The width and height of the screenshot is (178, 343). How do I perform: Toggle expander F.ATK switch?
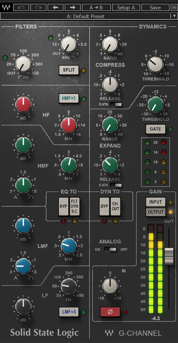click(x=116, y=185)
